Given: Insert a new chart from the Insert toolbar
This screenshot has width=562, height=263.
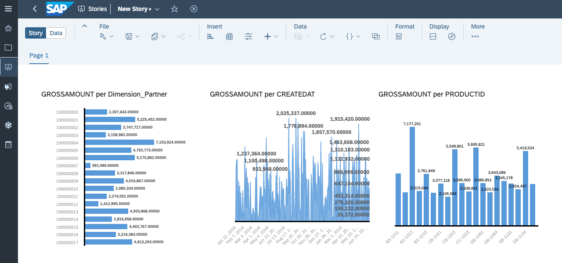Looking at the screenshot, I should [x=210, y=36].
